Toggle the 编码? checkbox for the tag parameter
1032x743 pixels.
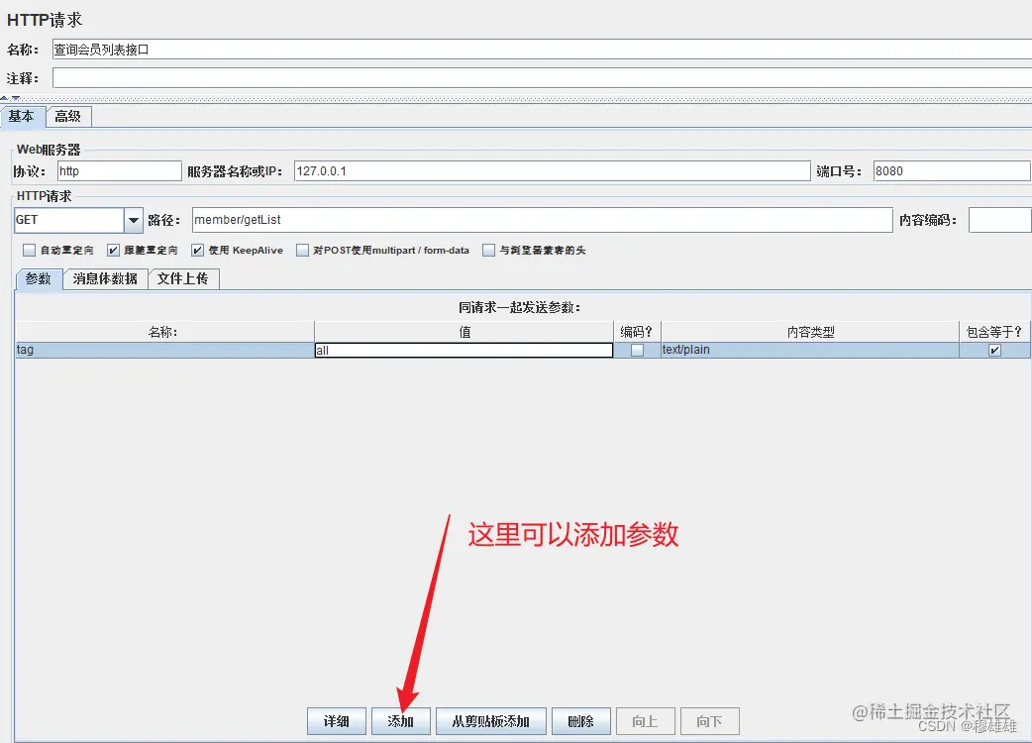click(638, 350)
